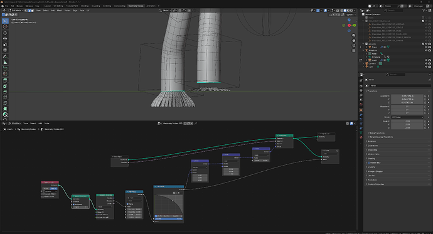
Task: Switch orthographic/perspective grid icon in viewport
Action: point(353,51)
